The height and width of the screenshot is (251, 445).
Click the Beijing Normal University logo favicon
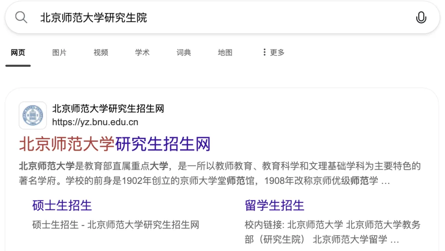[33, 115]
